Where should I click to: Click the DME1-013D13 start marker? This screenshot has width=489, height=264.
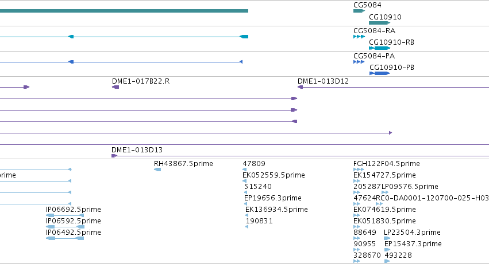point(114,156)
